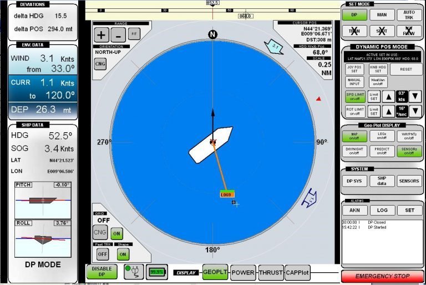Viewport: 426px width, 285px height.
Task: Turn Shape display ON toggle
Action: pos(123,253)
